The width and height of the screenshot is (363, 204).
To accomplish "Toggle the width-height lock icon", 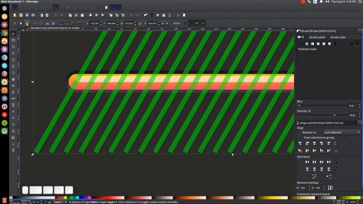I will point(140,23).
